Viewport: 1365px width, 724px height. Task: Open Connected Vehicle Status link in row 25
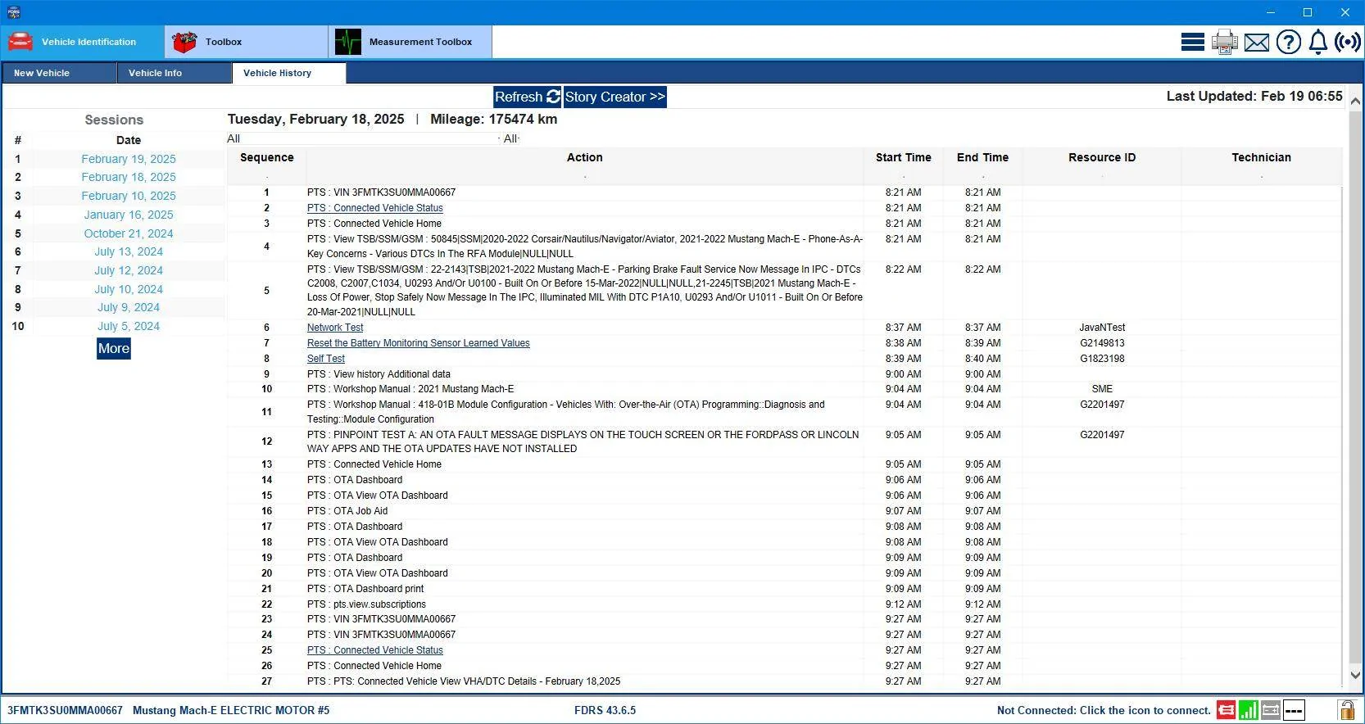point(375,650)
